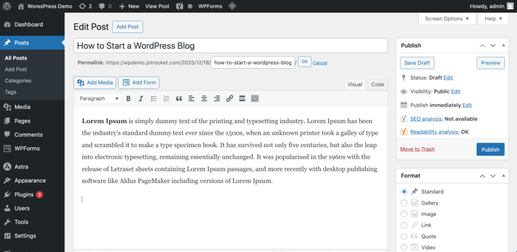Open Add Post submenu item
517x252 pixels.
pos(16,69)
